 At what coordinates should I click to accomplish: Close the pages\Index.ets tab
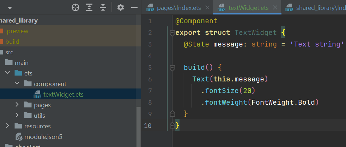[x=207, y=7]
